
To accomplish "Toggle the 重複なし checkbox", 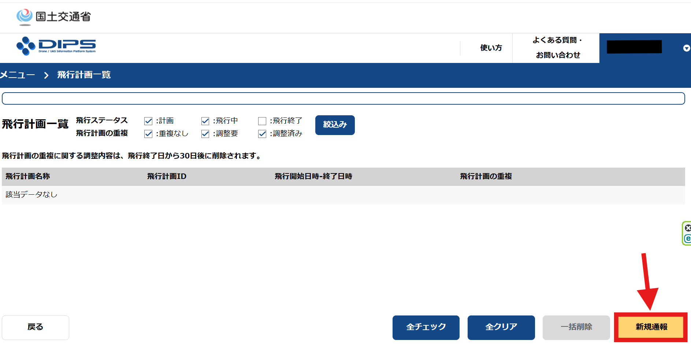I will [x=148, y=134].
